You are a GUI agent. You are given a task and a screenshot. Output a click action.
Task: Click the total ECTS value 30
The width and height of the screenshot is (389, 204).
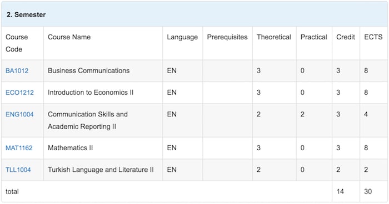(x=368, y=192)
